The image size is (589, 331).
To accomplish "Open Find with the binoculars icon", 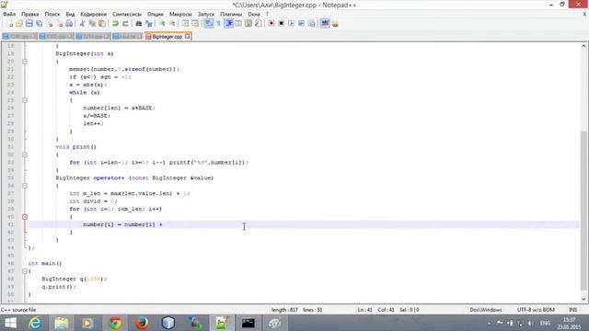I will [138, 24].
